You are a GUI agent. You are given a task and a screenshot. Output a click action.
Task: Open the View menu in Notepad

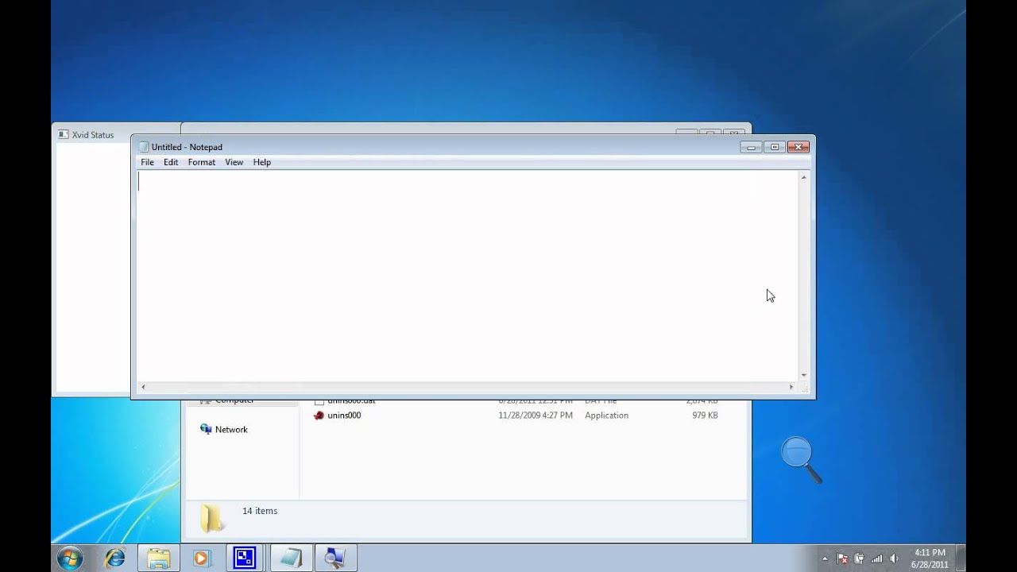point(234,162)
